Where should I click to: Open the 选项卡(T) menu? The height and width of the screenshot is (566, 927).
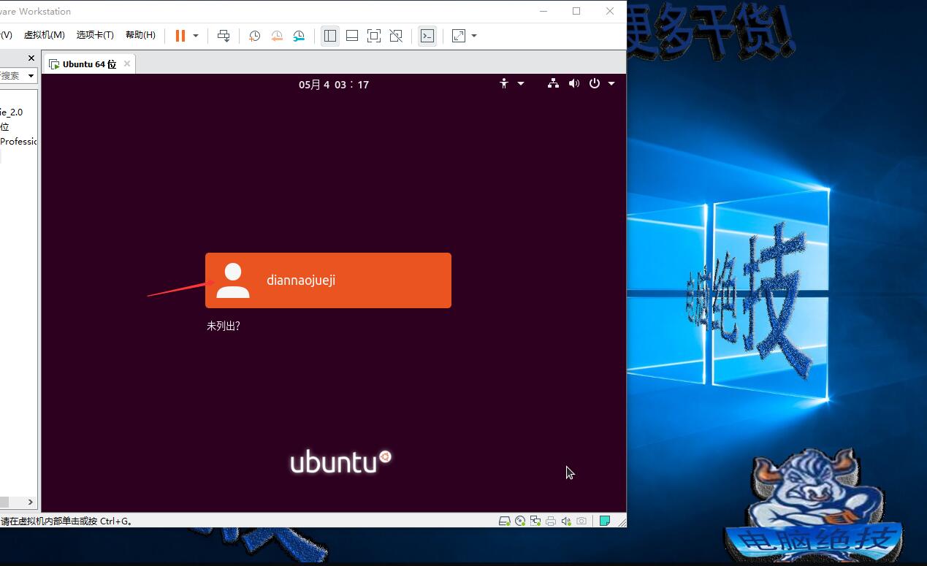point(95,35)
